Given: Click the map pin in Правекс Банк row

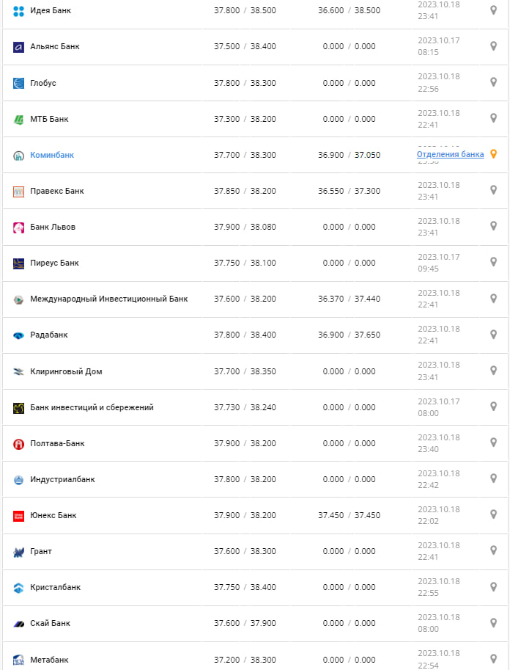Looking at the screenshot, I should point(493,190).
